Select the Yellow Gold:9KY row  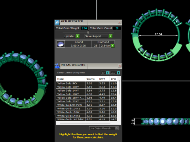point(87,83)
